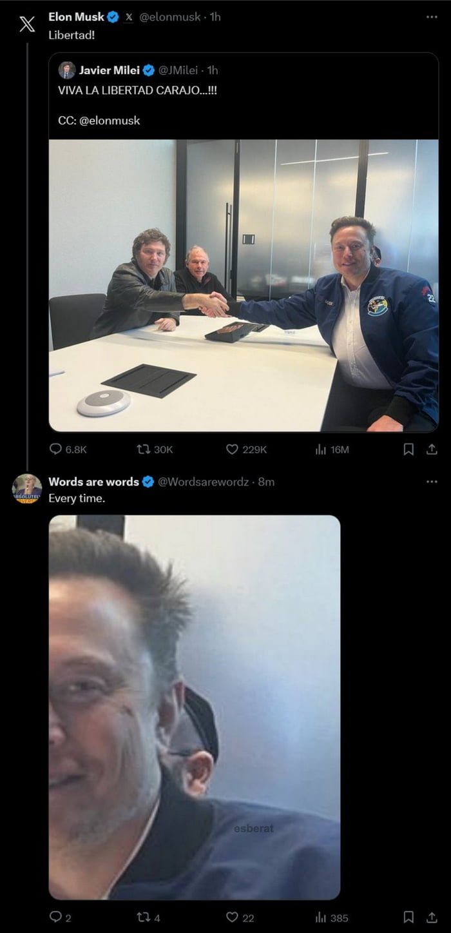Share the 'Every time.' reply
This screenshot has height=933, width=451.
click(432, 917)
